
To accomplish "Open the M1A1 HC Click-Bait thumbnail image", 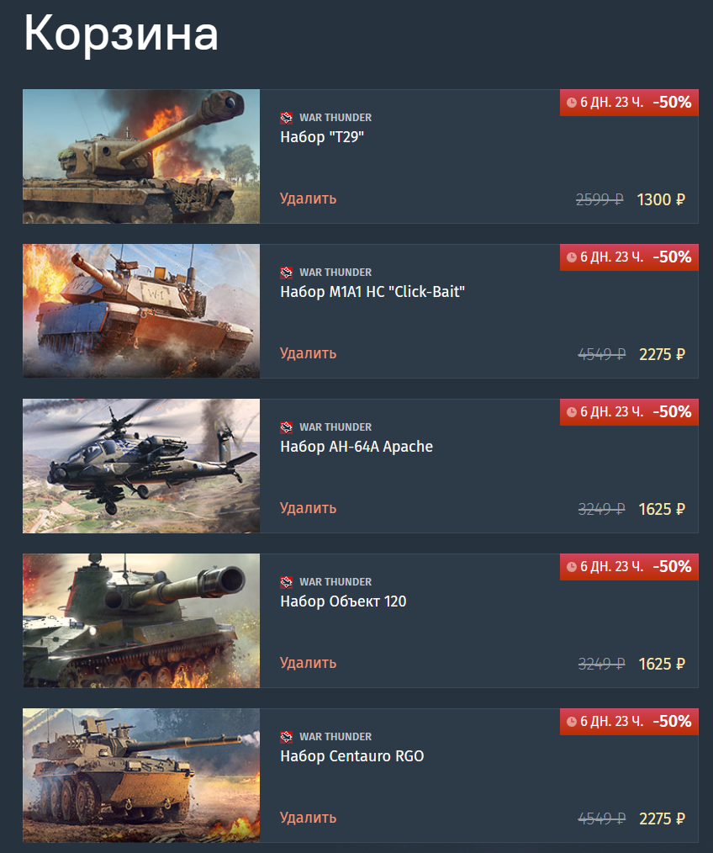I will point(141,311).
